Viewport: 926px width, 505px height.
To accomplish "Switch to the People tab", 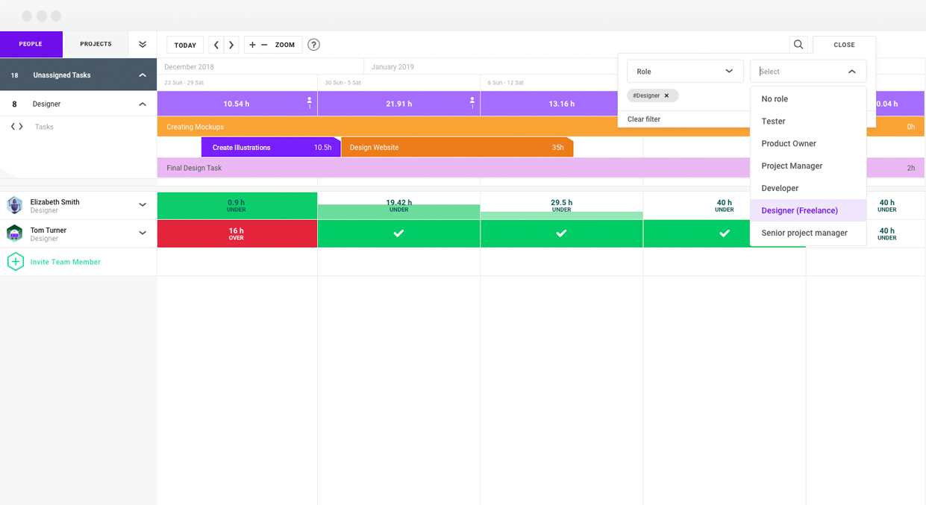I will pyautogui.click(x=31, y=44).
